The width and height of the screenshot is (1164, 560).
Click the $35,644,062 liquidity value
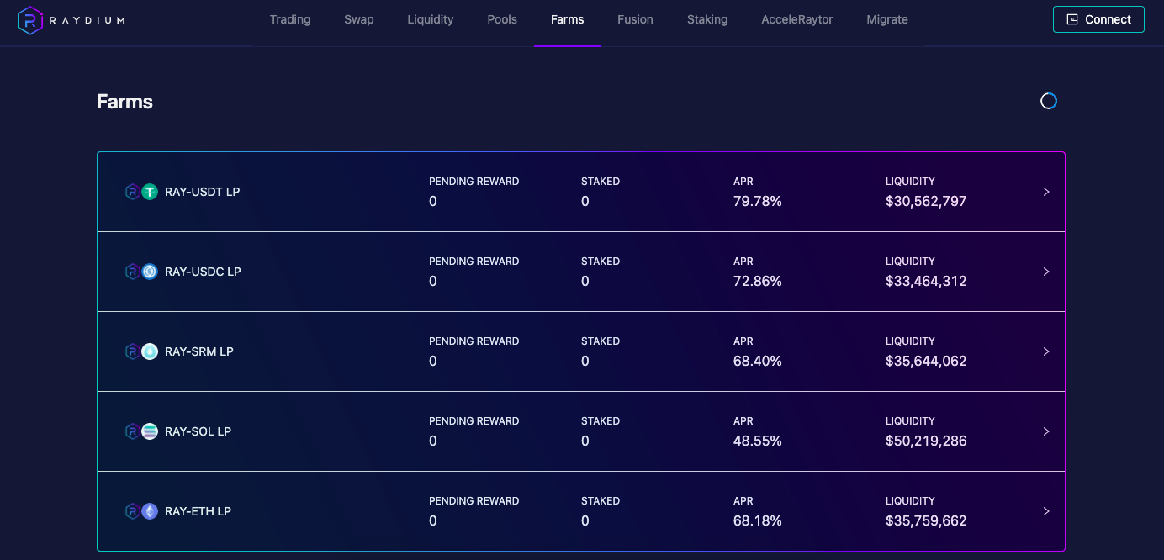pos(926,362)
